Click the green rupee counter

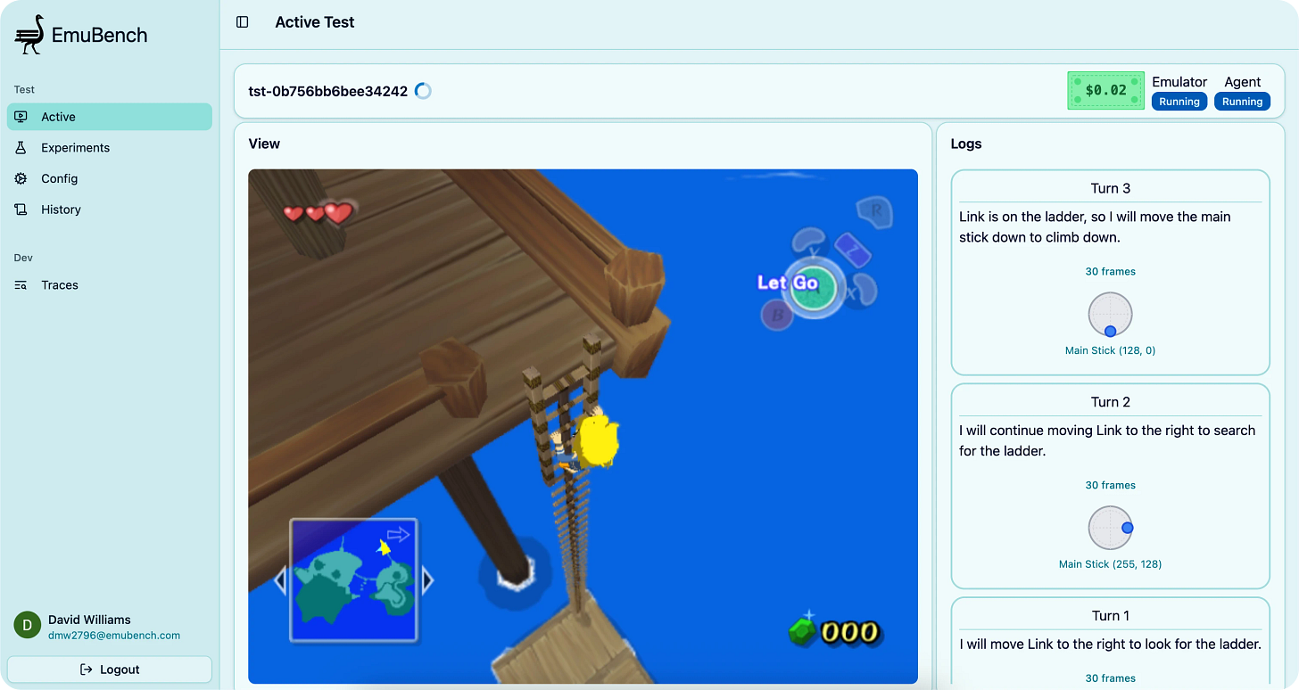pyautogui.click(x=834, y=631)
